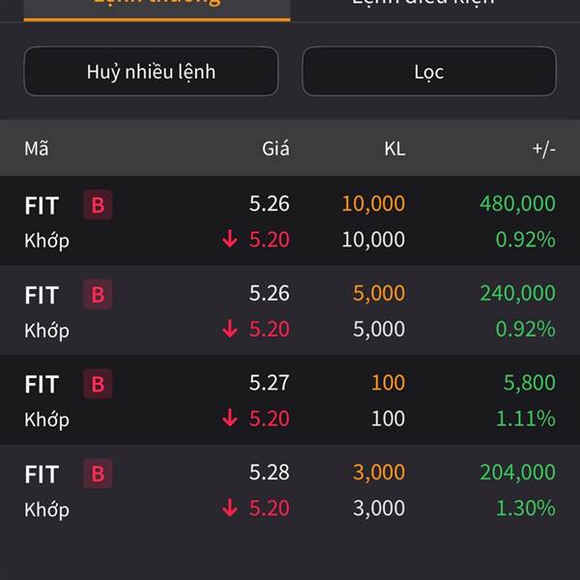Screen dimensions: 580x580
Task: Select FIT order priced 5.27
Action: pyautogui.click(x=290, y=400)
